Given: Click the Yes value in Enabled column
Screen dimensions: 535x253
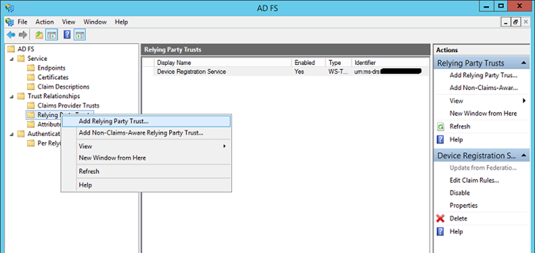Looking at the screenshot, I should (299, 72).
